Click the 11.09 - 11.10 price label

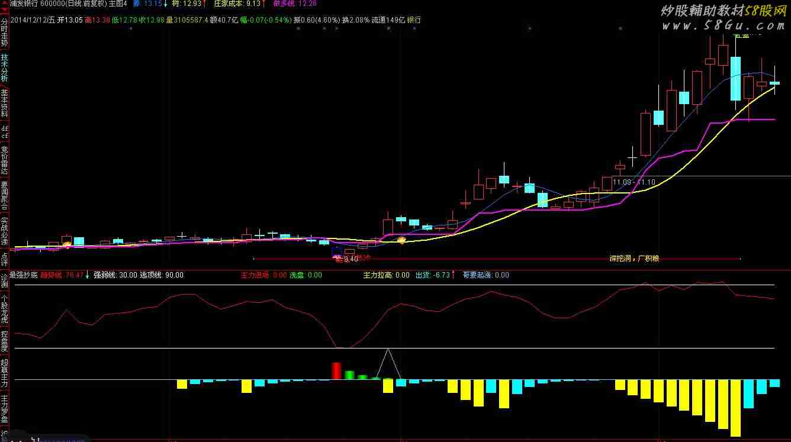tap(634, 182)
